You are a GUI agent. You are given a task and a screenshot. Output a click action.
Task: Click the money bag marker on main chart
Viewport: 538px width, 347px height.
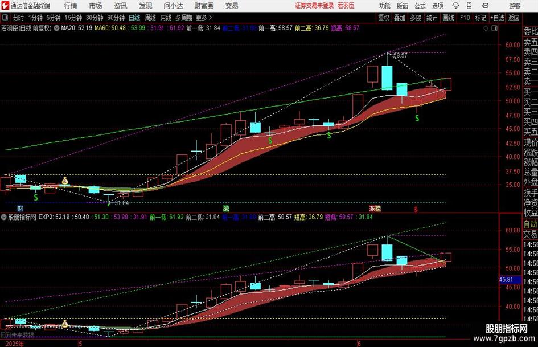coord(65,181)
